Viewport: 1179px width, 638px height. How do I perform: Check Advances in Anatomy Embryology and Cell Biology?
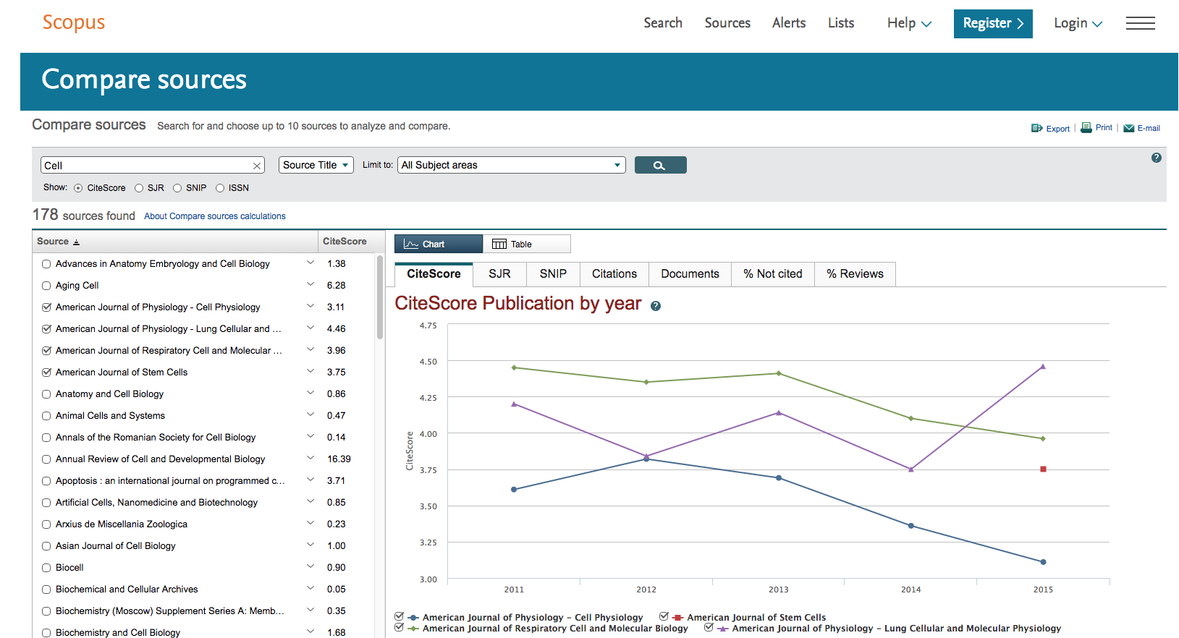click(46, 264)
